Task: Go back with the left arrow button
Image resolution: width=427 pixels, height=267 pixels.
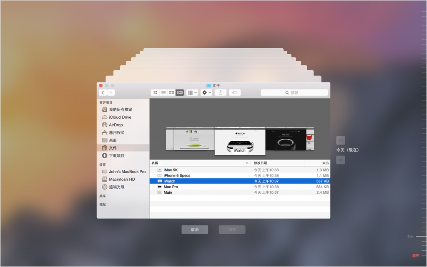Action: 103,92
